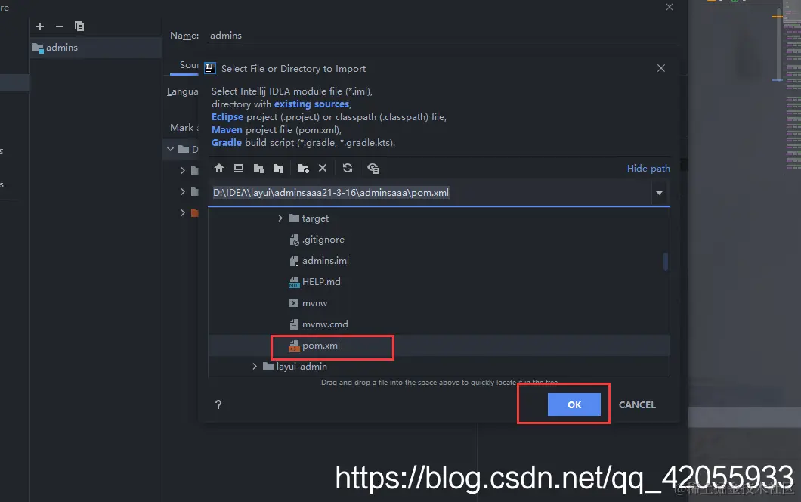Create new folder icon

(304, 168)
